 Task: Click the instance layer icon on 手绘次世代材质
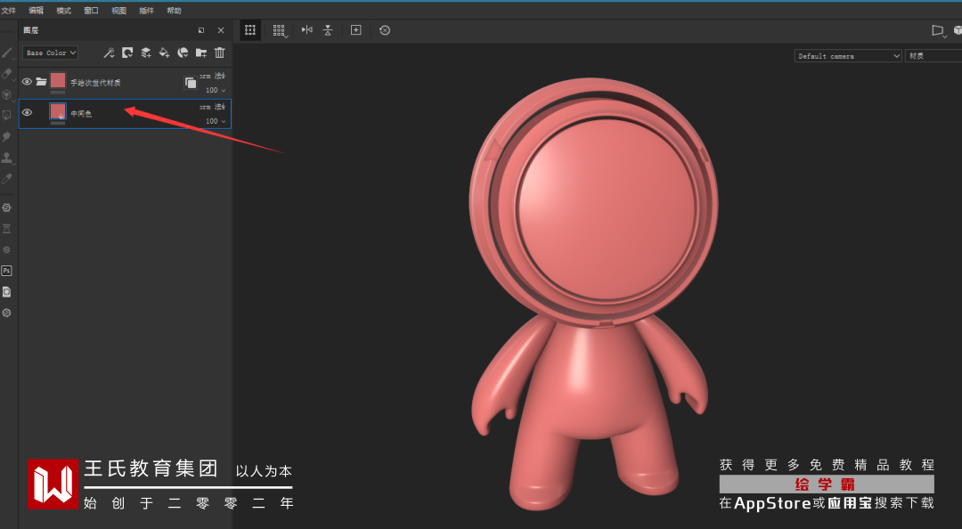191,83
